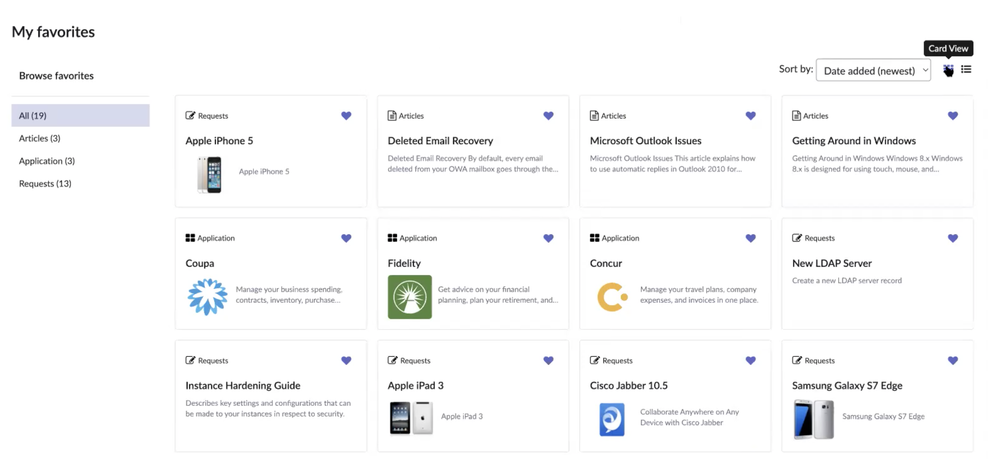Unfavorite Deleted Email Recovery heart
This screenshot has width=988, height=459.
pos(548,115)
